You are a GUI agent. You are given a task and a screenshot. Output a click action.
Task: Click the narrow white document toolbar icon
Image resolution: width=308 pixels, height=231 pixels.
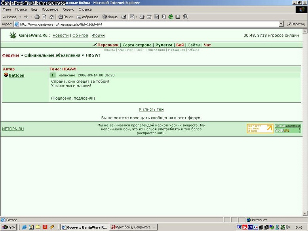164,17
